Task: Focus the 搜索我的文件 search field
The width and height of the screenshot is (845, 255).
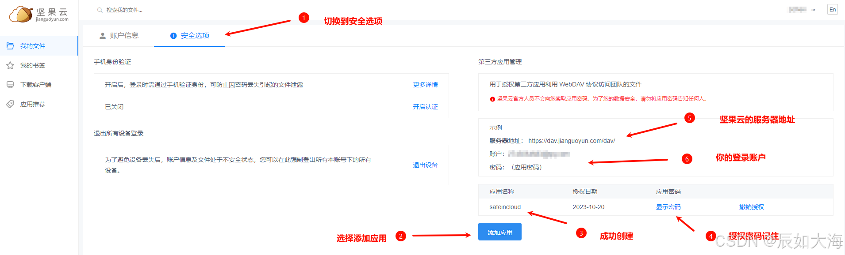Action: pyautogui.click(x=124, y=10)
